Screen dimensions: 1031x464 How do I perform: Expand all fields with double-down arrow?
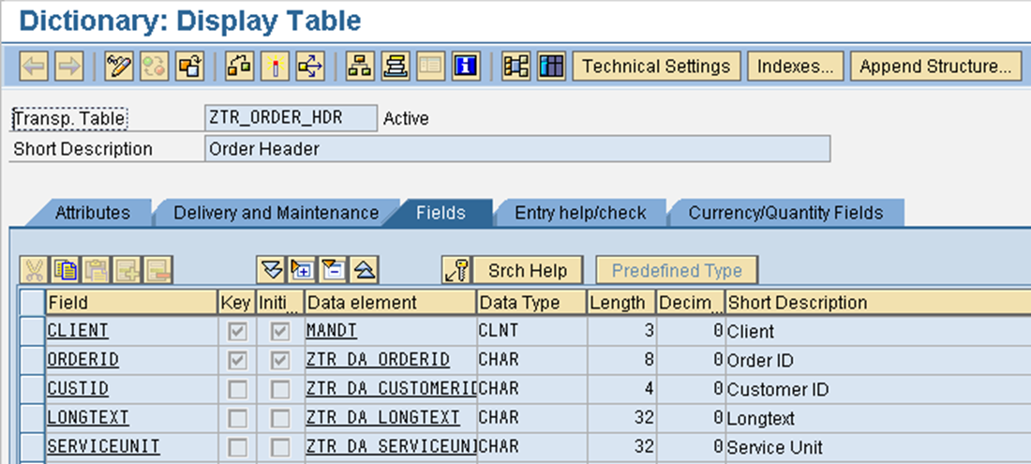(271, 271)
